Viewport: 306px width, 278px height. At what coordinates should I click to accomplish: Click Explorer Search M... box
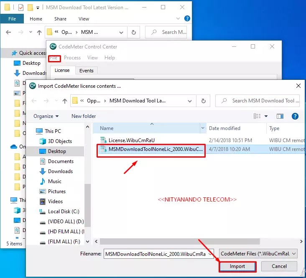point(166,32)
